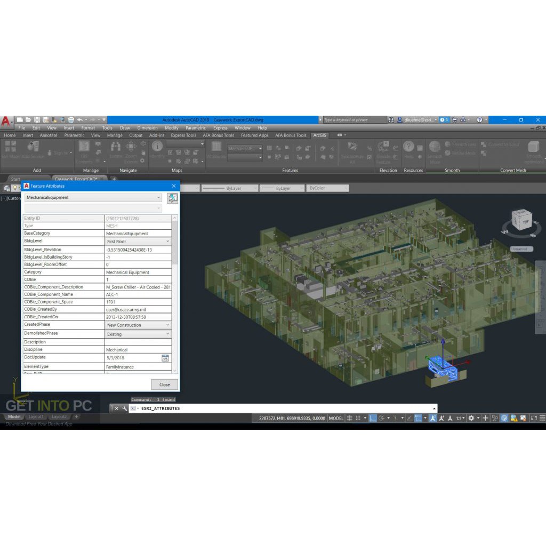This screenshot has width=546, height=546.
Task: Click the ByColor color dropdown
Action: [327, 188]
